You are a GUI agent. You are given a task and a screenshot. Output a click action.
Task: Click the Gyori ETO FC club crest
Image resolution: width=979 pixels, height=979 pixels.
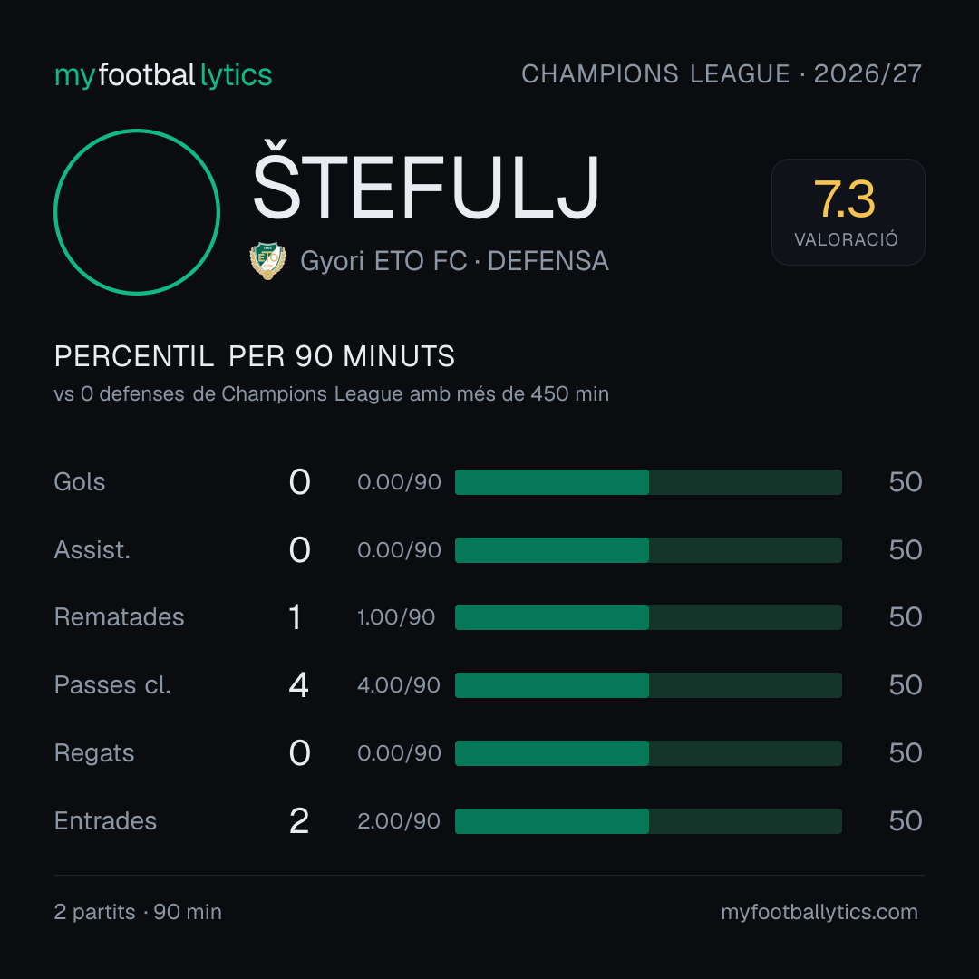pos(267,260)
